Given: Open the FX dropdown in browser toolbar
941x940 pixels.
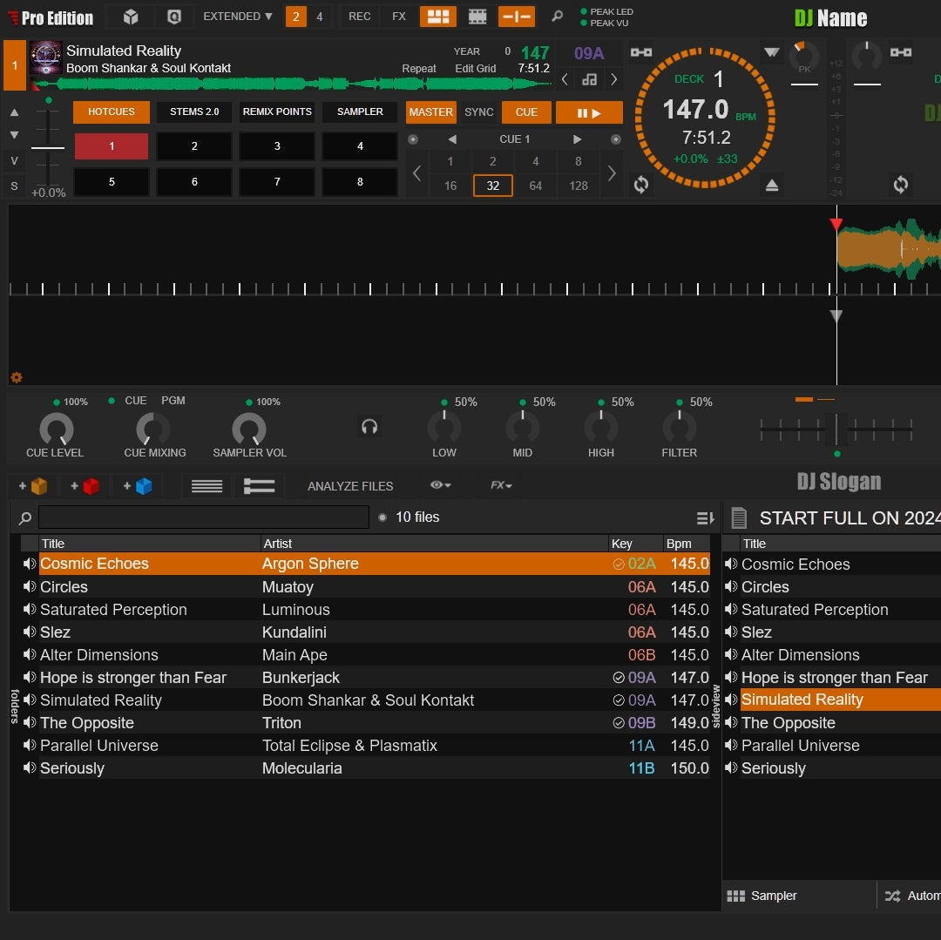Looking at the screenshot, I should pyautogui.click(x=500, y=485).
